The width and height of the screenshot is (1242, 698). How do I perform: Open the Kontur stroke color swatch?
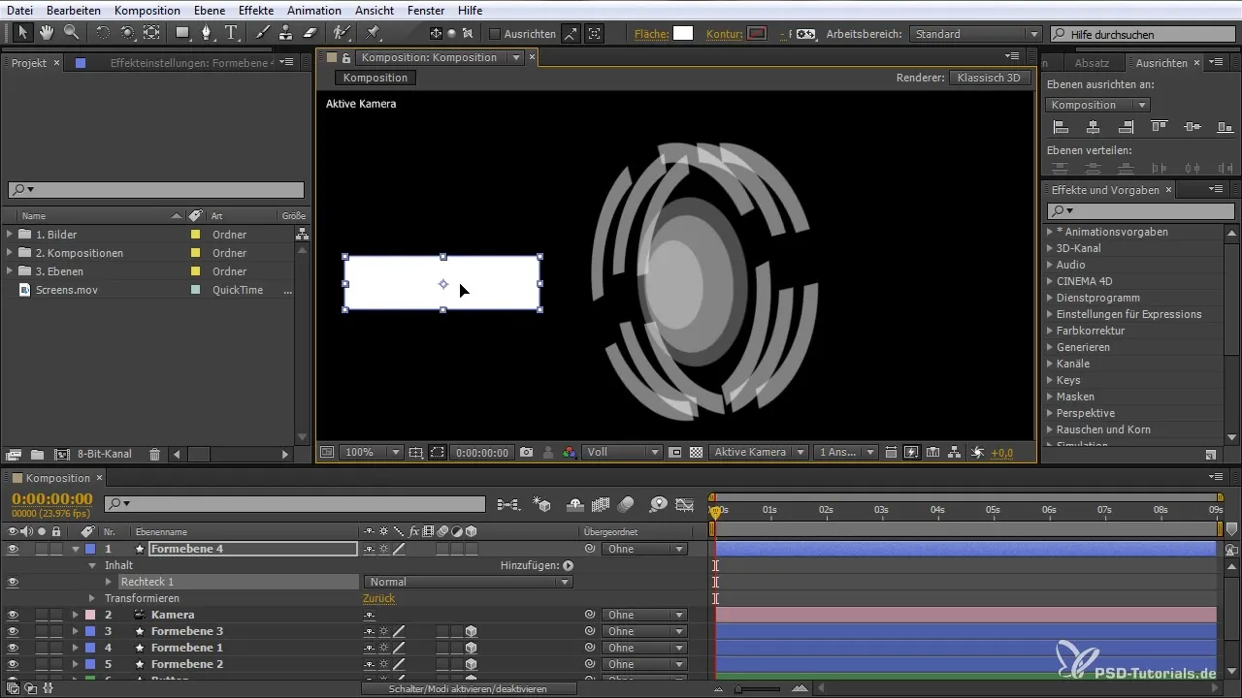tap(757, 33)
